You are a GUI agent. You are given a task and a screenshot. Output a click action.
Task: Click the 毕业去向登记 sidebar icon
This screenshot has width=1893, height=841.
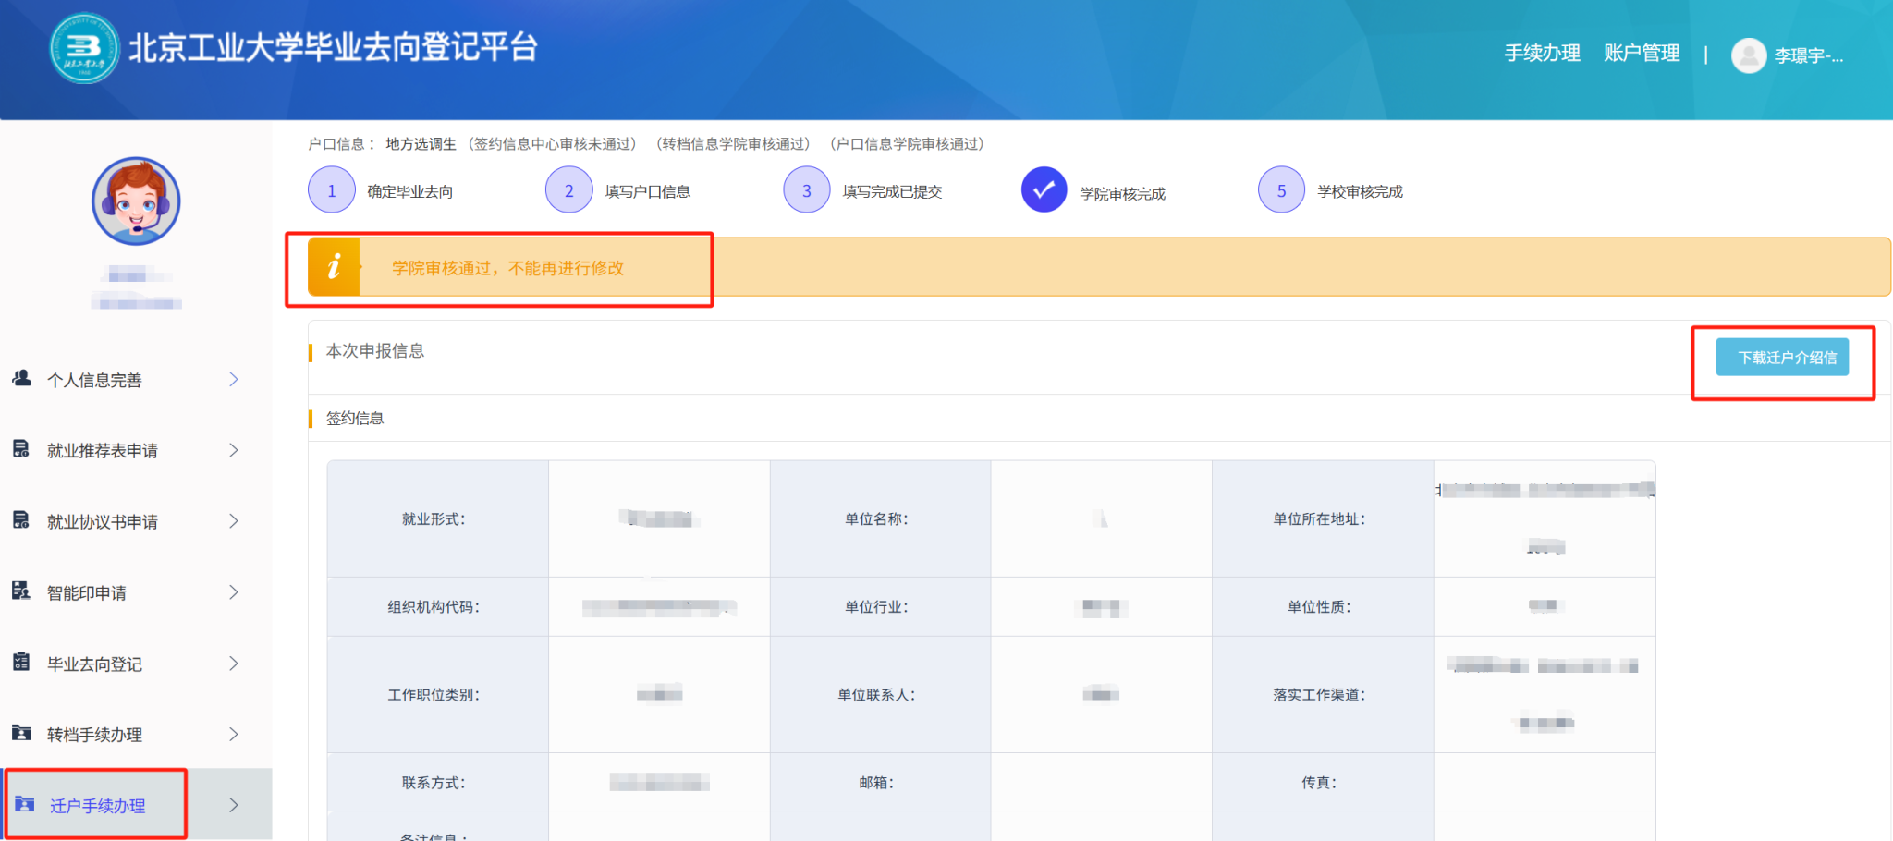(21, 663)
